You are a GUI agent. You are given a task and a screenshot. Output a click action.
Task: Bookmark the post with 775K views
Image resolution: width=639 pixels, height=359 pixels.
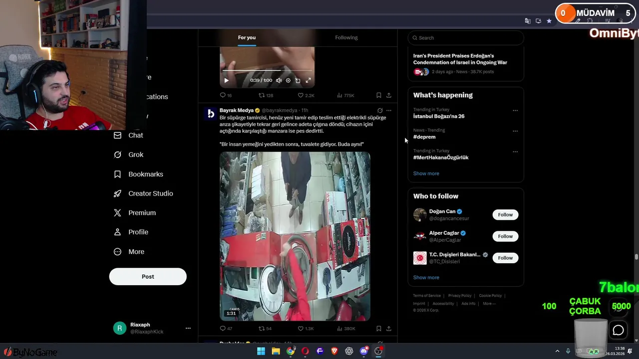378,95
